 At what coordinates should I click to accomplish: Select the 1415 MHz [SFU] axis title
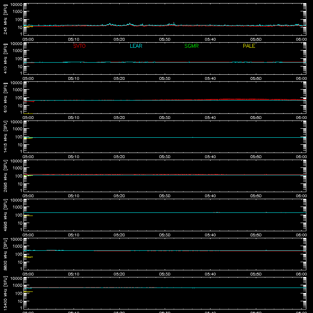pyautogui.click(x=5, y=137)
